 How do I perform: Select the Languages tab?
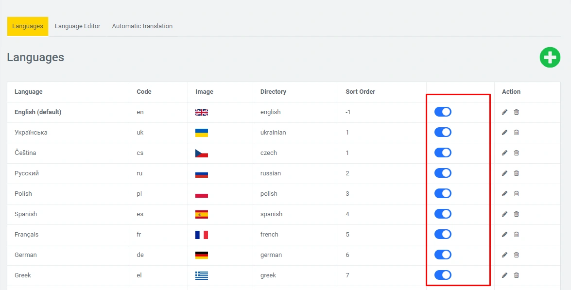[28, 26]
